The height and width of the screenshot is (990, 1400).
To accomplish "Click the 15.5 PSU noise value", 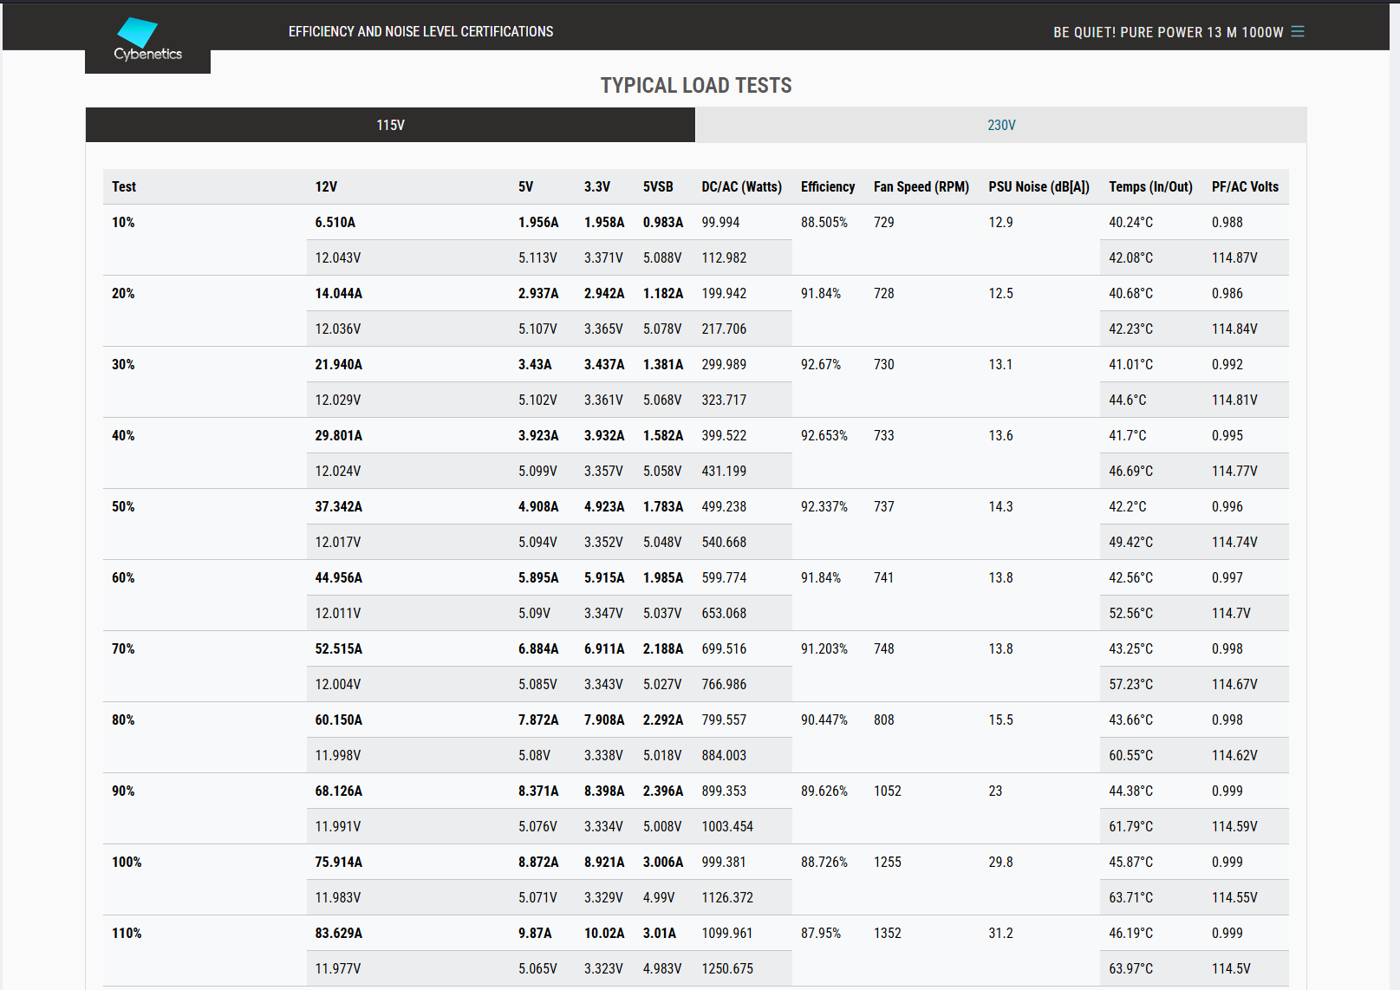I will pos(1001,720).
